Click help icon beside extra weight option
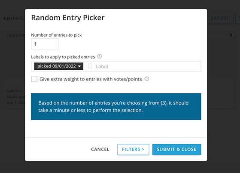 click(x=147, y=79)
